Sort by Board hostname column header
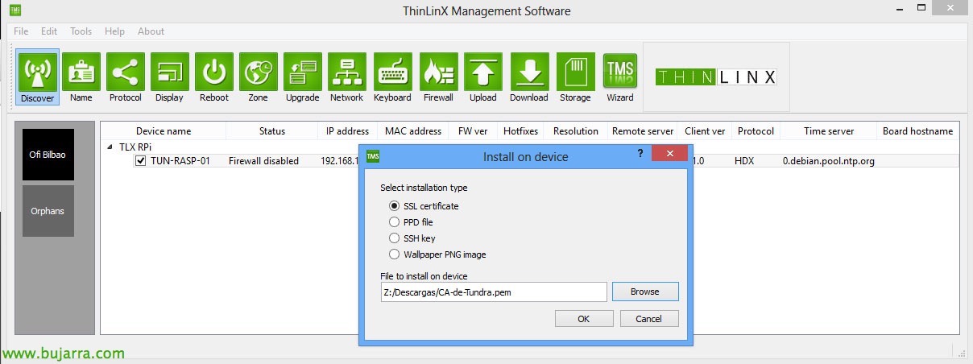Viewport: 973px width, 364px height. click(x=917, y=131)
